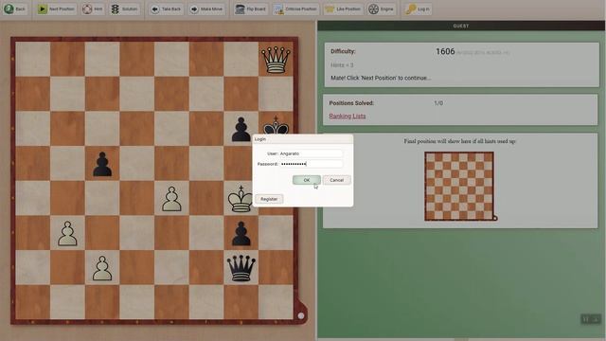Click Log in in the toolbar
Image resolution: width=606 pixels, height=341 pixels.
point(418,9)
